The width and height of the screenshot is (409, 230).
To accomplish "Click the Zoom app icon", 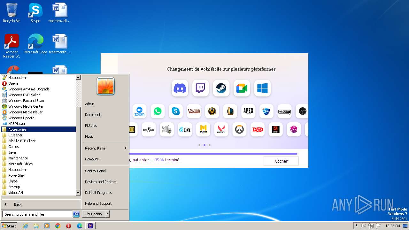I will pyautogui.click(x=139, y=111).
